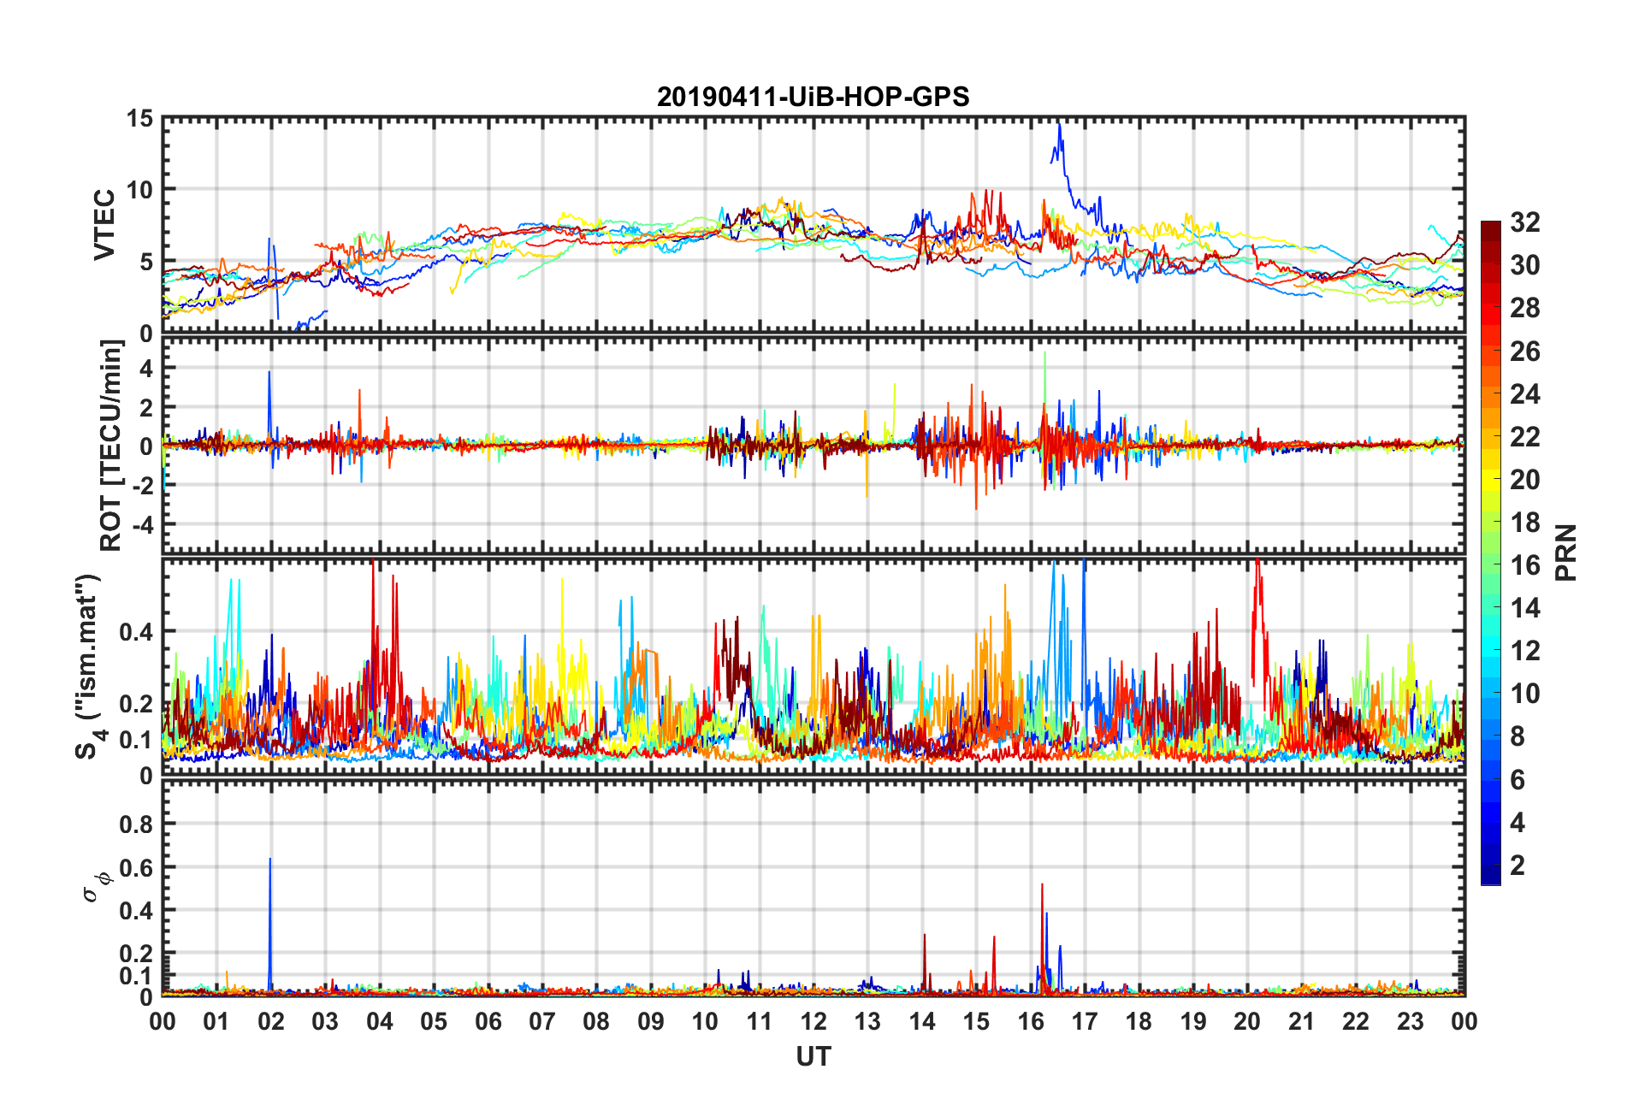Viewport: 1627px width, 1105px height.
Task: Click ROT axis tick label -4
Action: (x=143, y=523)
